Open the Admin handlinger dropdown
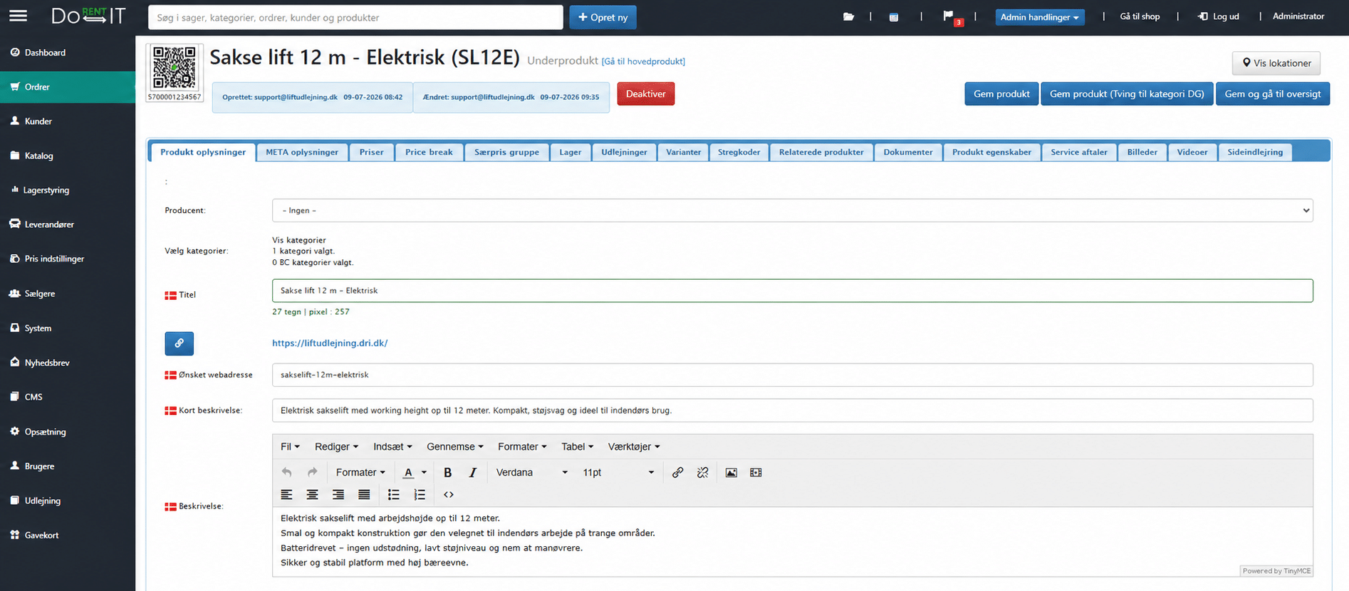Viewport: 1349px width, 591px height. click(x=1039, y=17)
